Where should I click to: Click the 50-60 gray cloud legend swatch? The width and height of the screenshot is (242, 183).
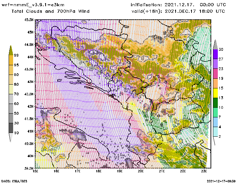(11, 109)
